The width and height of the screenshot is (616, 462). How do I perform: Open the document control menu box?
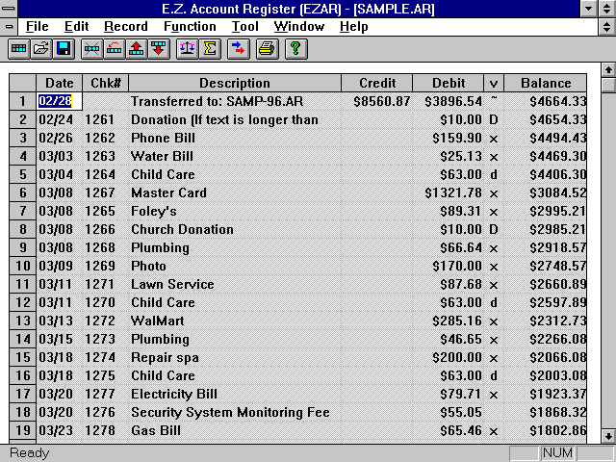pyautogui.click(x=9, y=27)
